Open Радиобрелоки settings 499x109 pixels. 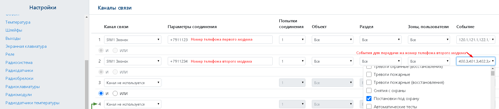pyautogui.click(x=19, y=79)
